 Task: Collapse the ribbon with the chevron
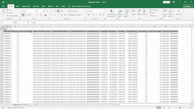pyautogui.click(x=192, y=19)
